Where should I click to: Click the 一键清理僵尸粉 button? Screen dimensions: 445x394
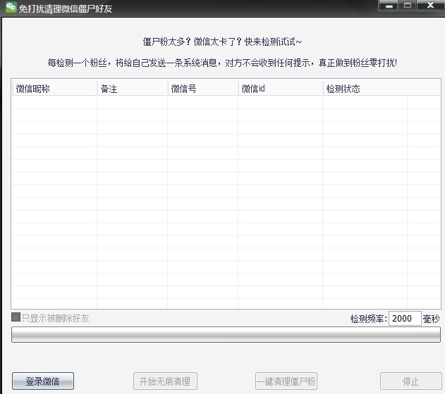tap(286, 381)
